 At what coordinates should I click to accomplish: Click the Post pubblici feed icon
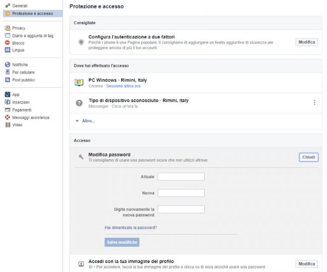pyautogui.click(x=7, y=80)
